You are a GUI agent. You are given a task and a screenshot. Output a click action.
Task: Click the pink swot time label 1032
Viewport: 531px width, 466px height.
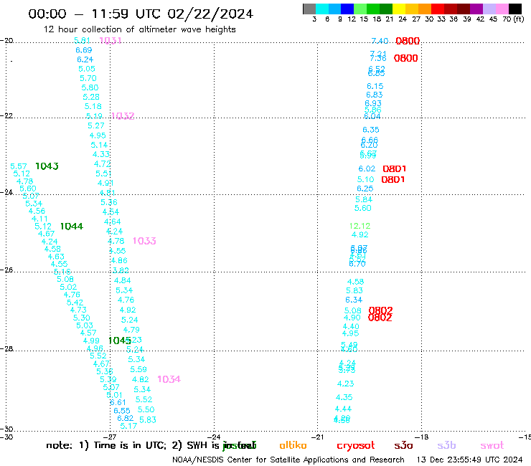pos(123,116)
